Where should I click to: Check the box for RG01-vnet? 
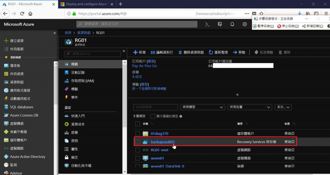137,150
